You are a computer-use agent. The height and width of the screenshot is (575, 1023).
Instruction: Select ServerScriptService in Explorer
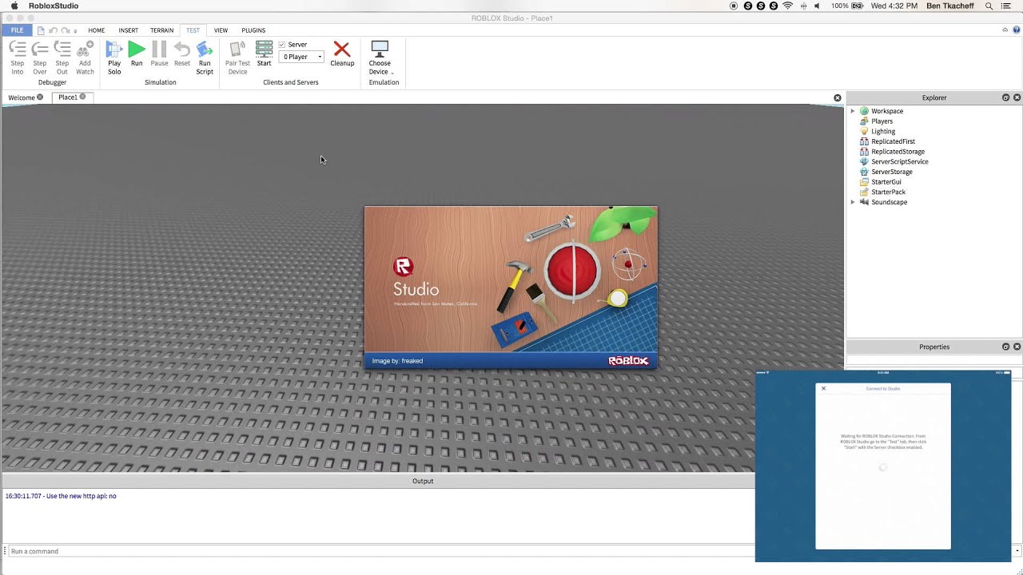[x=899, y=161]
